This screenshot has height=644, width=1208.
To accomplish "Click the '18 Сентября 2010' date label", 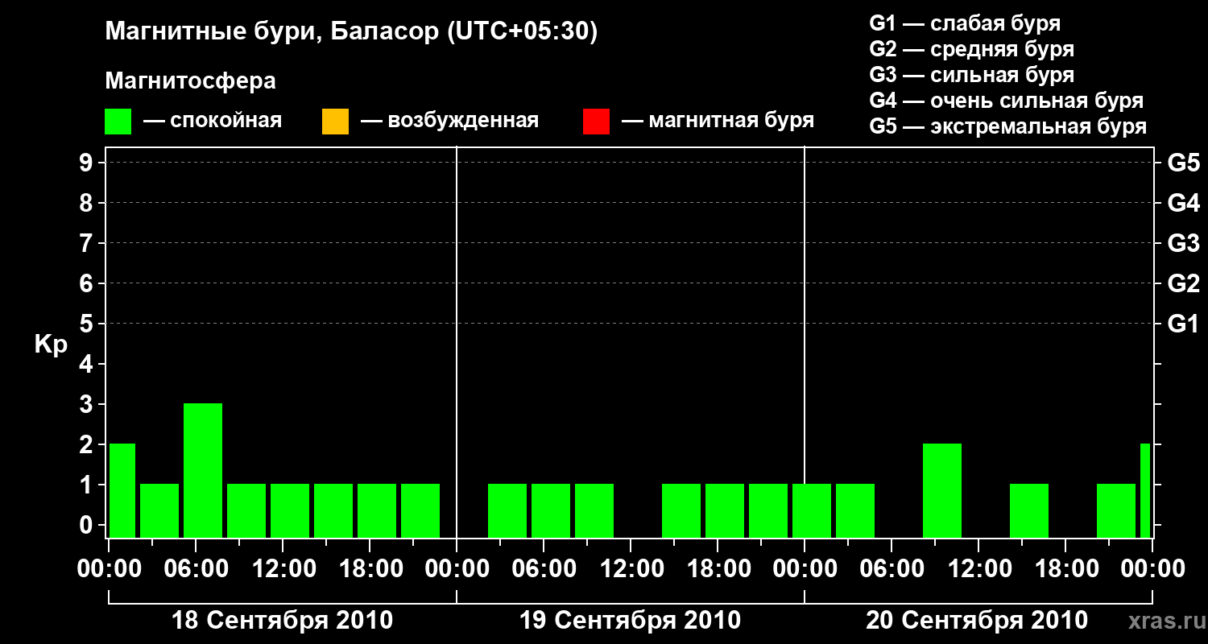I will [282, 621].
